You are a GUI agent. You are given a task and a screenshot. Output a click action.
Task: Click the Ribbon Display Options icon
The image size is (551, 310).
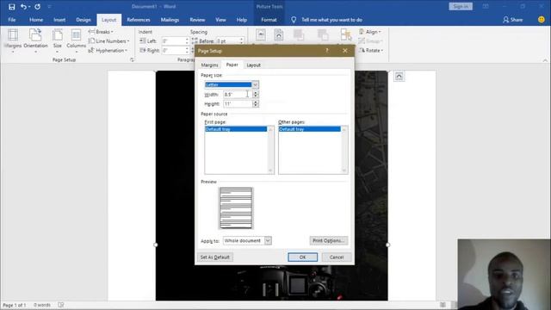click(x=486, y=7)
